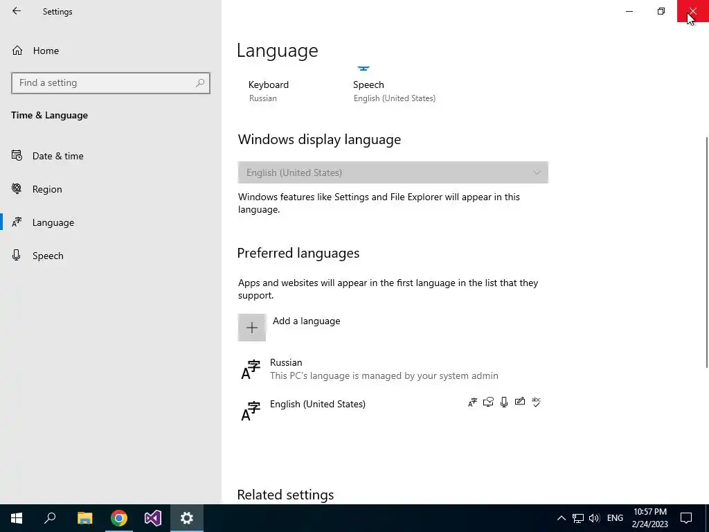Open the Keyboard Russian tile
The height and width of the screenshot is (532, 709).
coord(269,91)
